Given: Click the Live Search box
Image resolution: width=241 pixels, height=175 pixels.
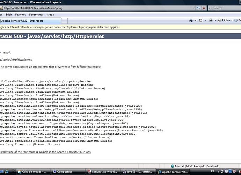Looking at the screenshot, I should (x=224, y=8).
